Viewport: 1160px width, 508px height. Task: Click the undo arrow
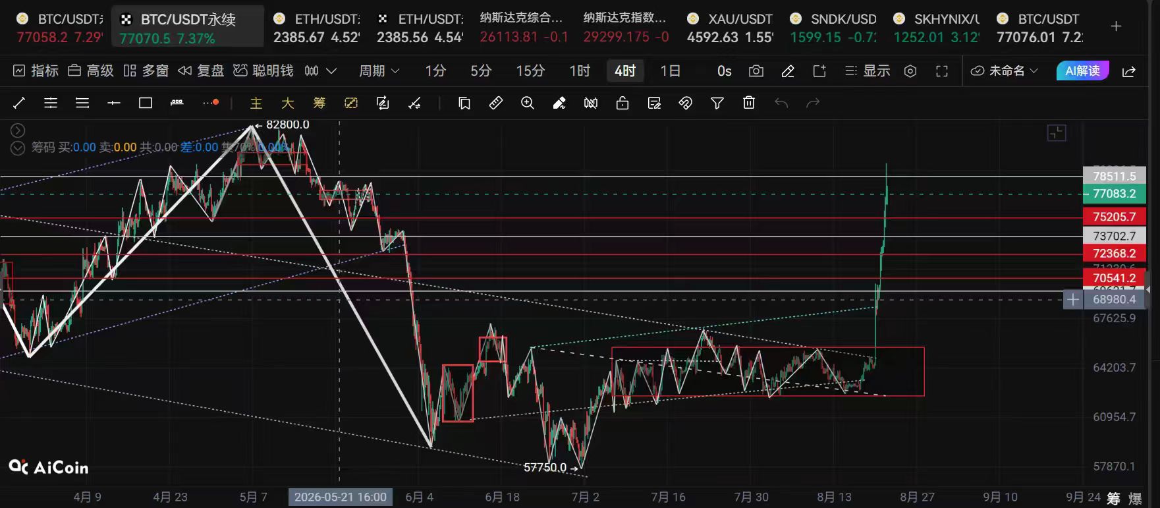pyautogui.click(x=781, y=103)
